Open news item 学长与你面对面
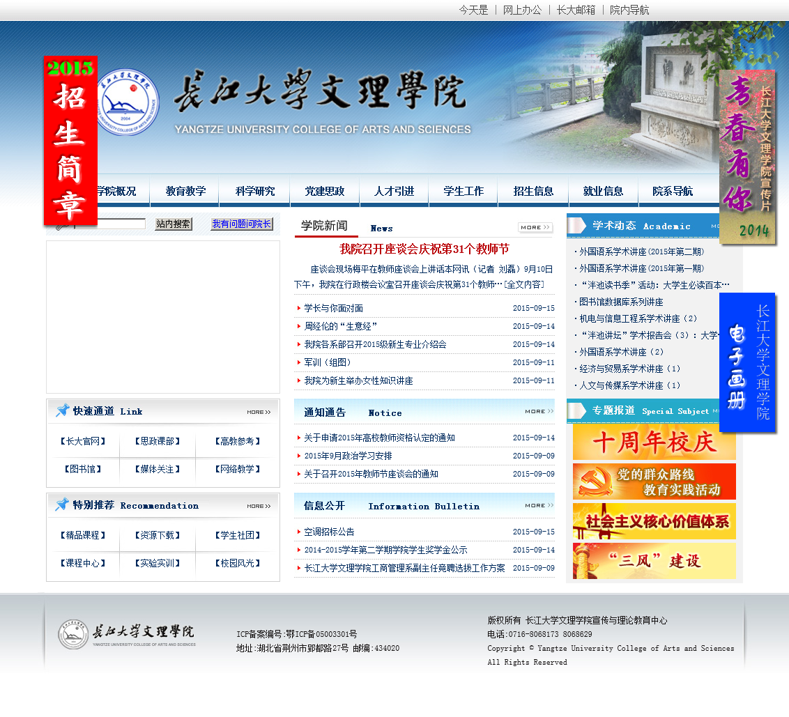 (x=334, y=308)
